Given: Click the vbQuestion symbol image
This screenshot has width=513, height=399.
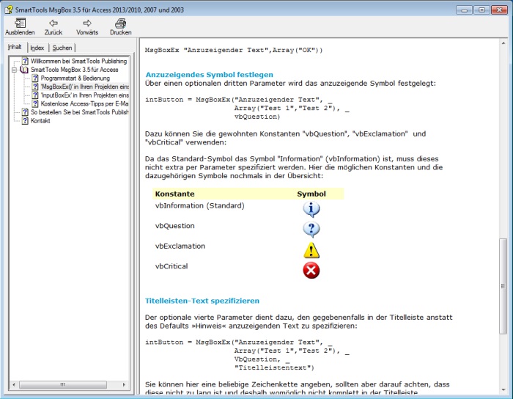Looking at the screenshot, I should [x=311, y=229].
